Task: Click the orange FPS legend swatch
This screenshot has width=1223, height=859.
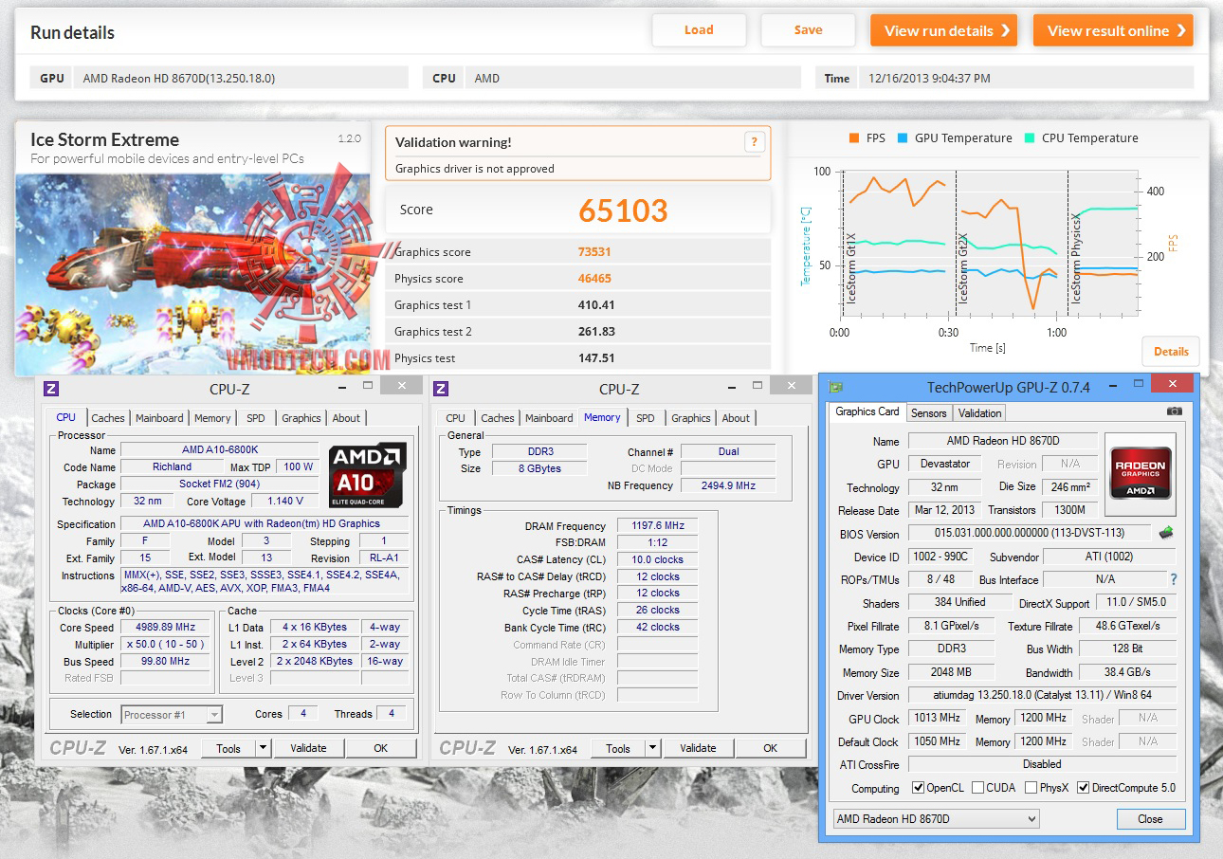Action: [853, 138]
